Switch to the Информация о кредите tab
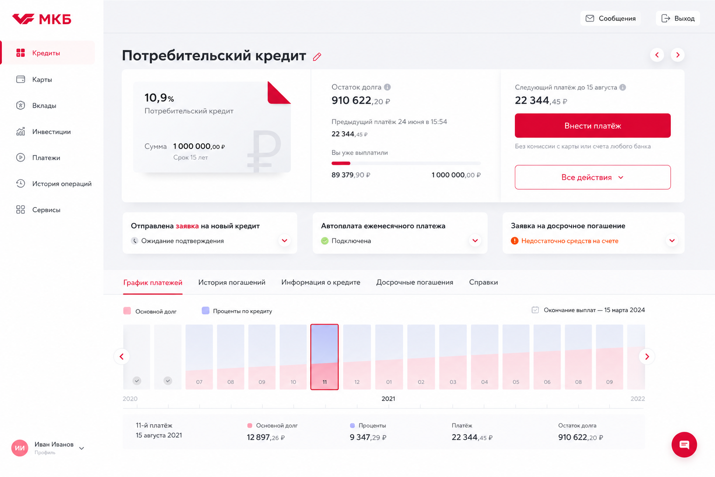The width and height of the screenshot is (715, 477). (x=321, y=282)
